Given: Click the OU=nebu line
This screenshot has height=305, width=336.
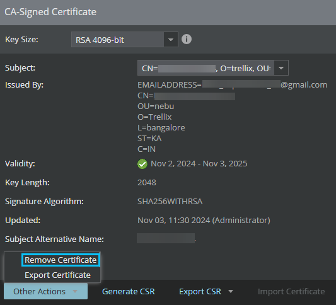Looking at the screenshot, I should 156,106.
